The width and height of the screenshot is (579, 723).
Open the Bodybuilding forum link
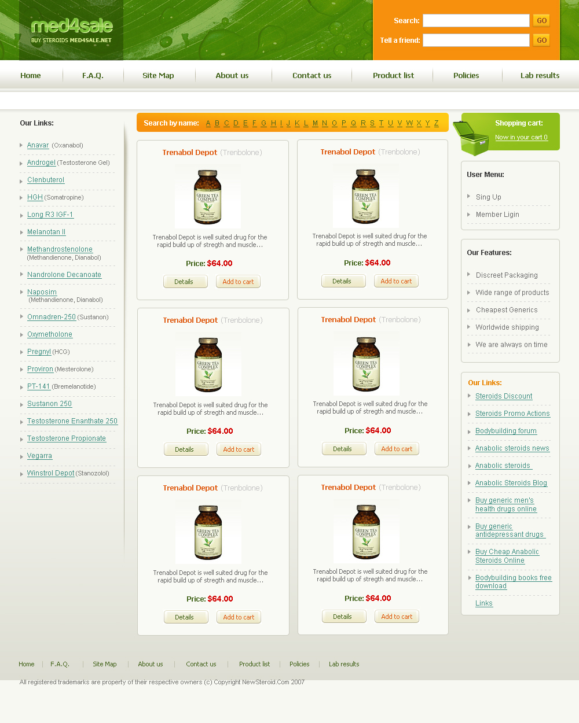(x=506, y=431)
